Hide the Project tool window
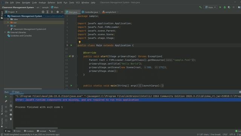Image resolution: width=241 pixels, height=136 pixels. tap(62, 12)
